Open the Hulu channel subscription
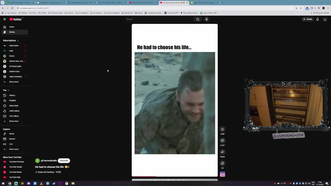Image resolution: width=331 pixels, height=186 pixels. click(14, 51)
